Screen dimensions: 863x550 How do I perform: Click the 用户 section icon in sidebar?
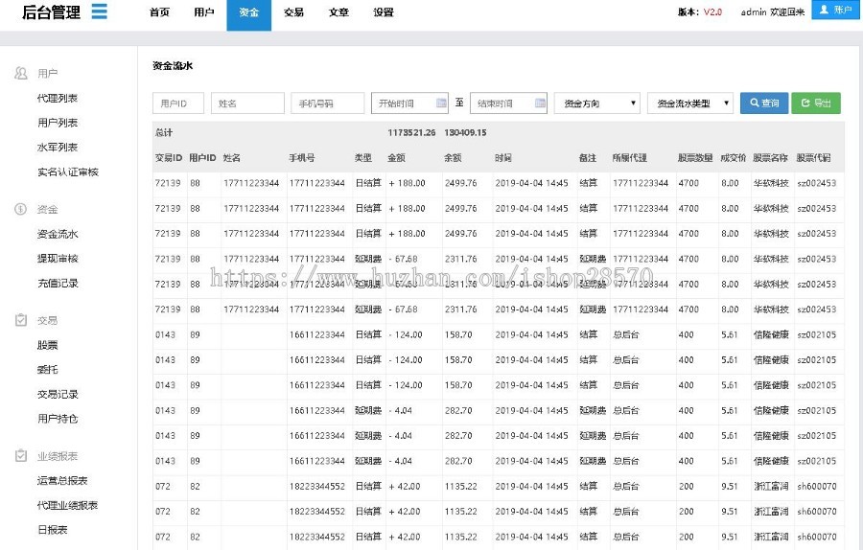[21, 73]
